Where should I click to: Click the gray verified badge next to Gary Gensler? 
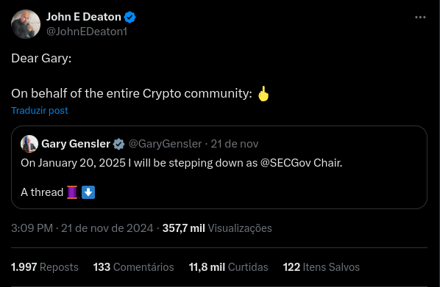(118, 144)
